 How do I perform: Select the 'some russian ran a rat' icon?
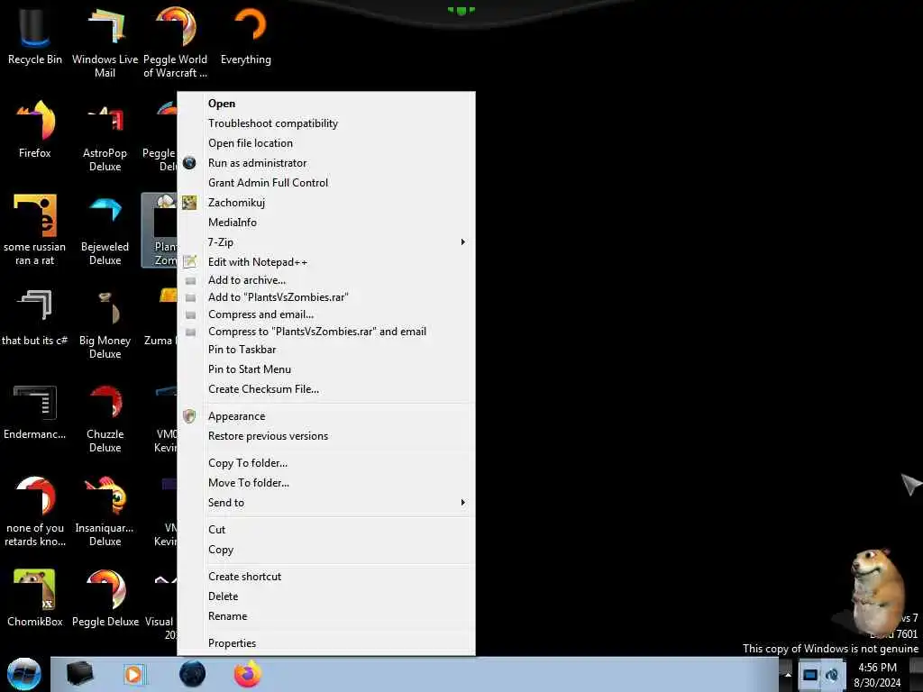[x=35, y=230]
